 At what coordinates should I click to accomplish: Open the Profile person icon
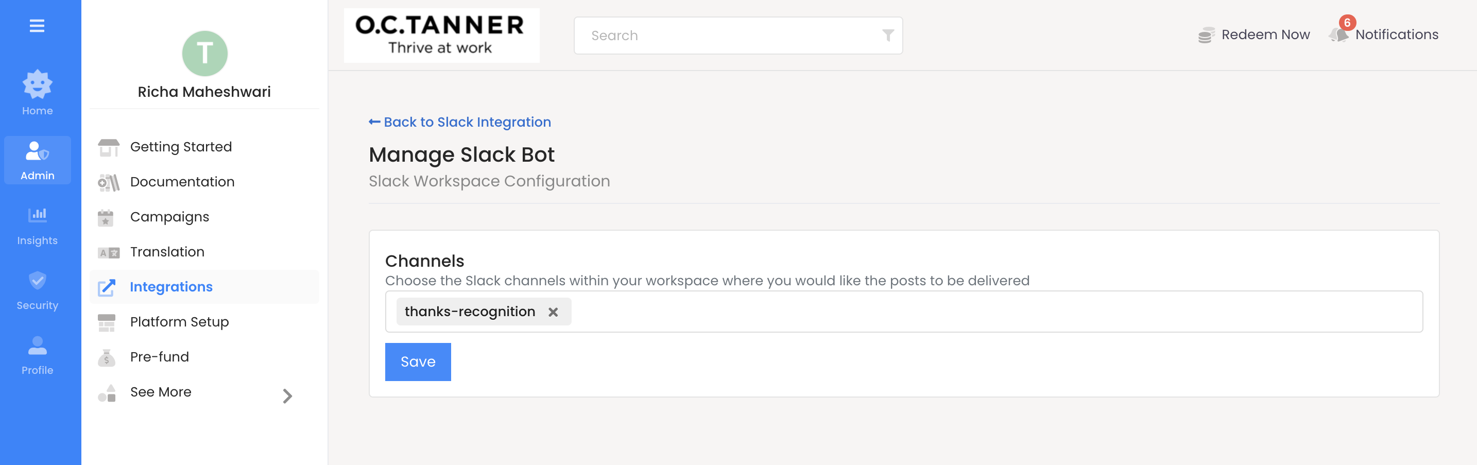(x=37, y=345)
